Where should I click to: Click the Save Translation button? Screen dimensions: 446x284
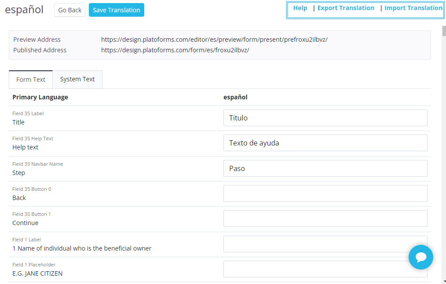pyautogui.click(x=117, y=10)
